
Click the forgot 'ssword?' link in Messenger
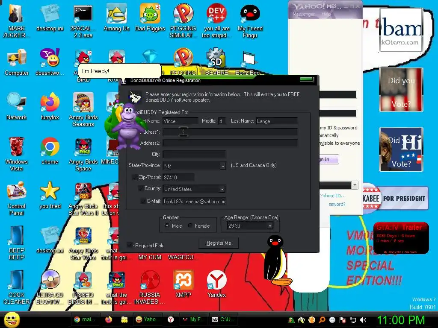tap(337, 204)
